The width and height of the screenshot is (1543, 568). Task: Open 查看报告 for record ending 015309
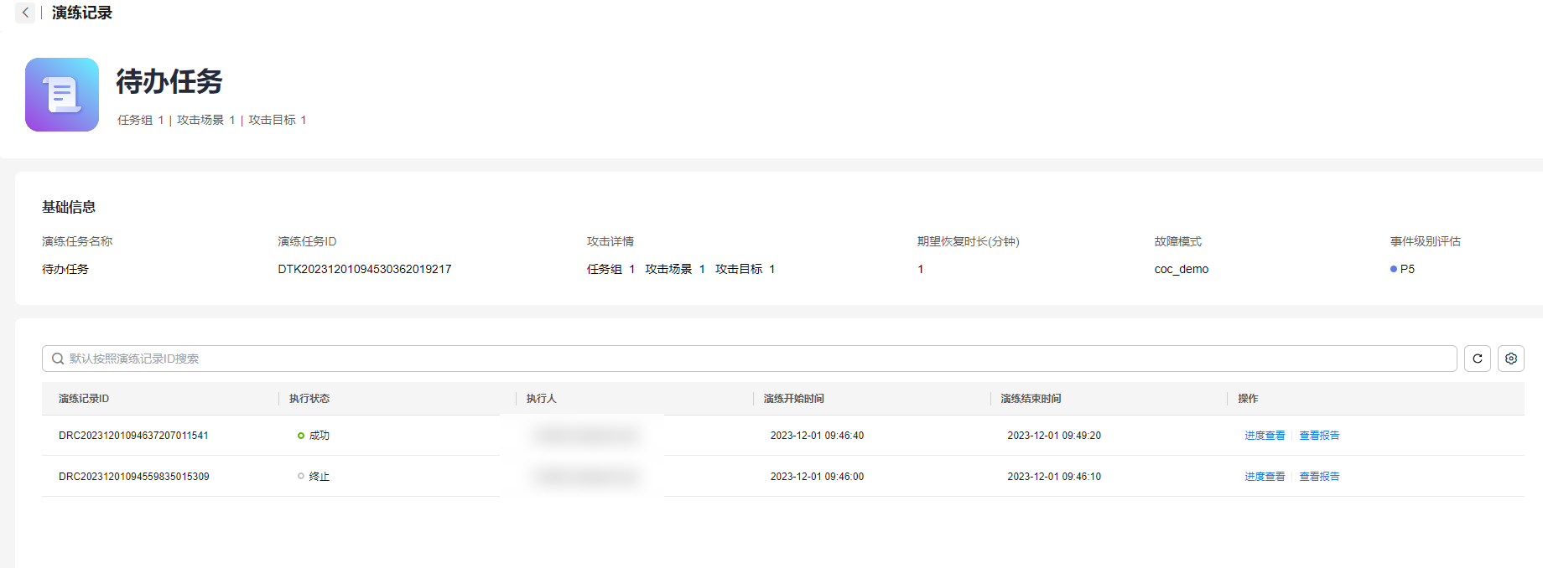(x=1319, y=477)
